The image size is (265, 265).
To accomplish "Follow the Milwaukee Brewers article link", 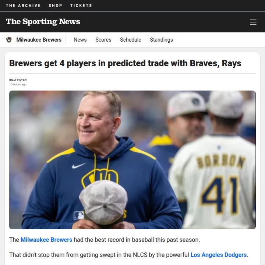I will pos(46,240).
